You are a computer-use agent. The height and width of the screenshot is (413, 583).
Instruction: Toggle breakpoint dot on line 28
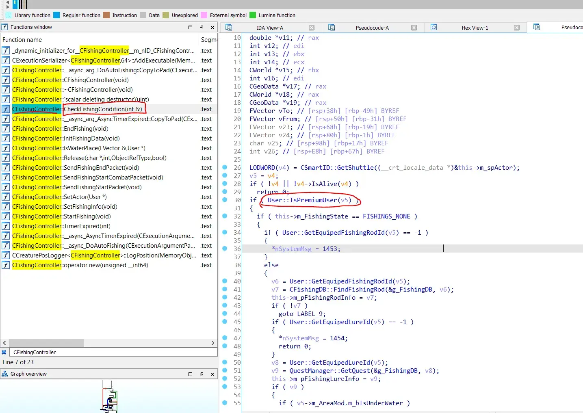point(225,184)
